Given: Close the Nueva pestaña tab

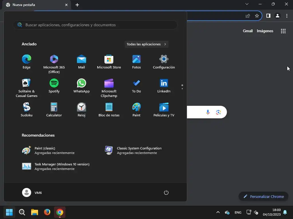Looking at the screenshot, I should point(66,5).
